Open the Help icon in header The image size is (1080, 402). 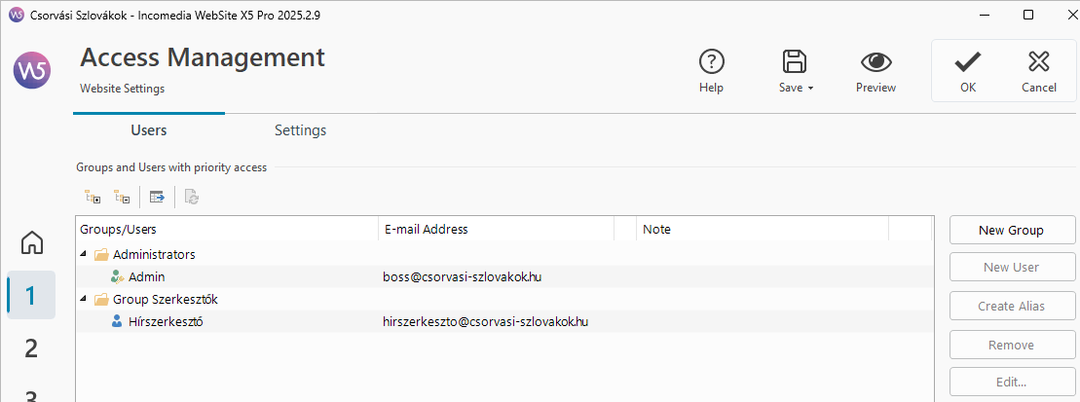point(711,62)
